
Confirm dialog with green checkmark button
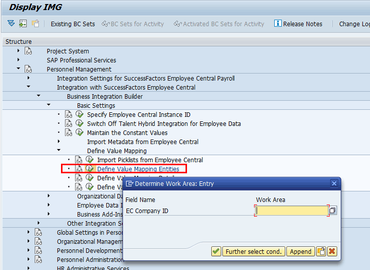pos(216,251)
